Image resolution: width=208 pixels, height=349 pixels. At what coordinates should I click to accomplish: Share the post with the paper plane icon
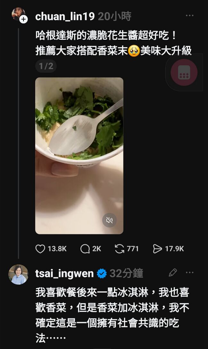pos(158,249)
